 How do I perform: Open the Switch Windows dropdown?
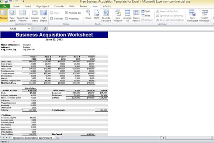(204, 15)
